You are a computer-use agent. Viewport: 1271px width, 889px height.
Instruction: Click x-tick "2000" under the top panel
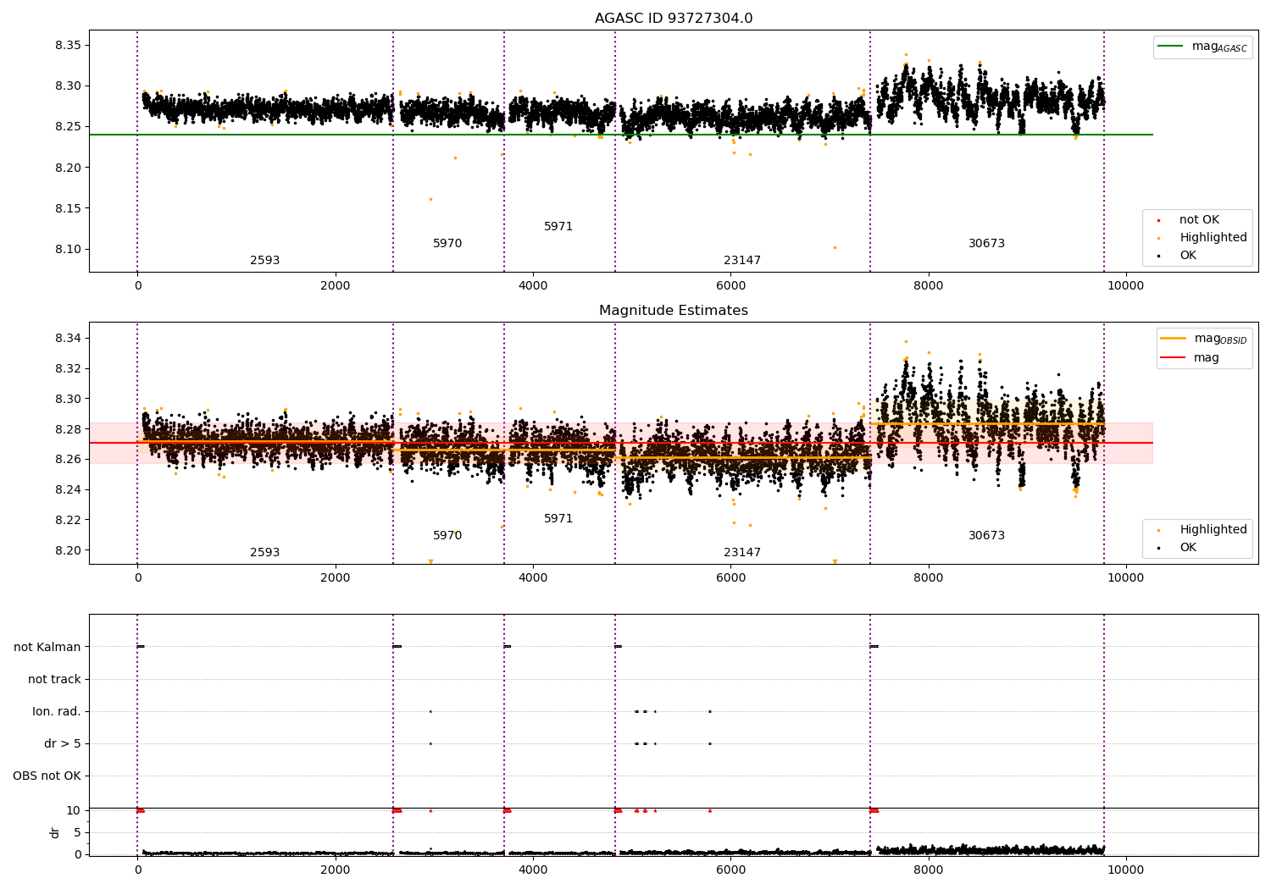pos(336,286)
